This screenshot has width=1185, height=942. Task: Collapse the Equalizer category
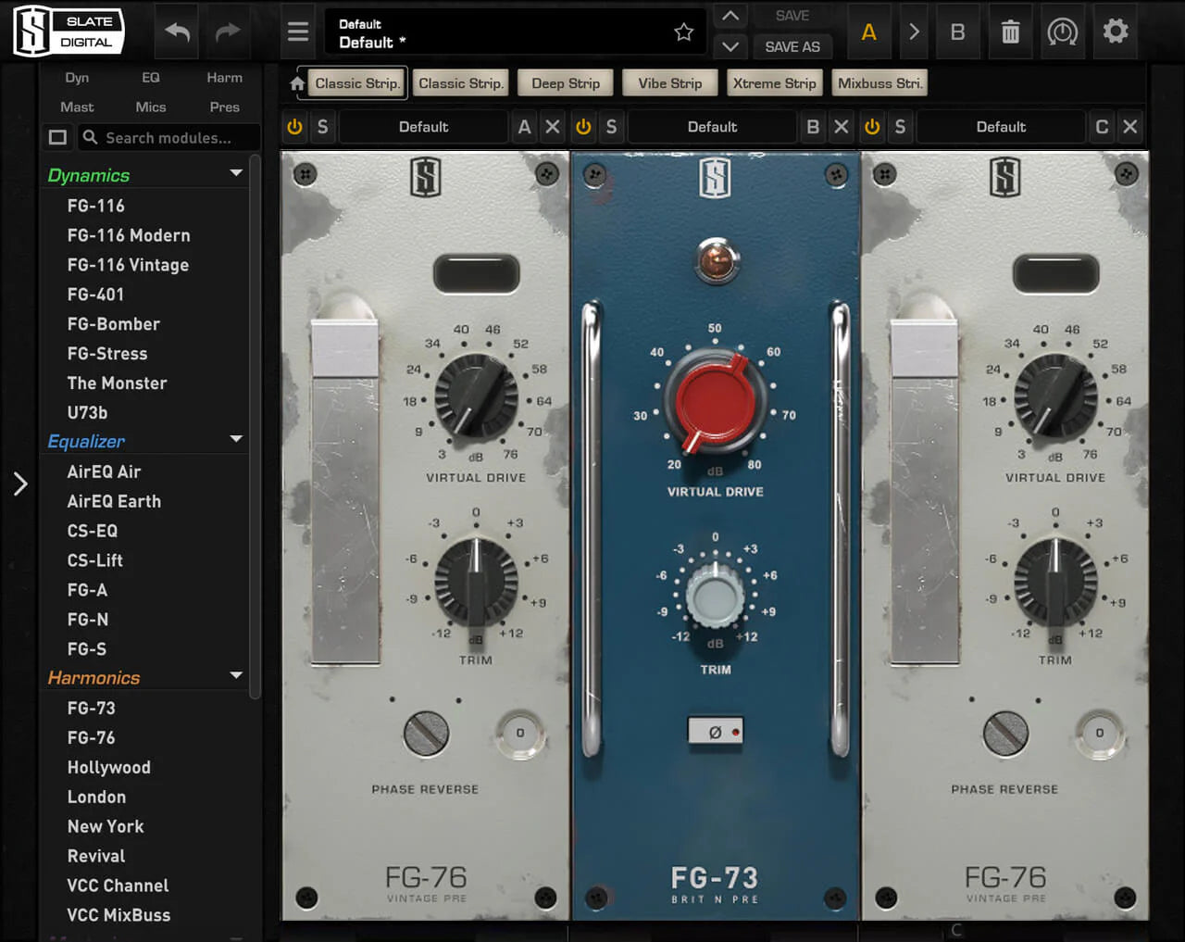pyautogui.click(x=236, y=439)
